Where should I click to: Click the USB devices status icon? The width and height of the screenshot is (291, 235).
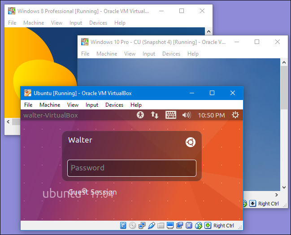[152, 225]
